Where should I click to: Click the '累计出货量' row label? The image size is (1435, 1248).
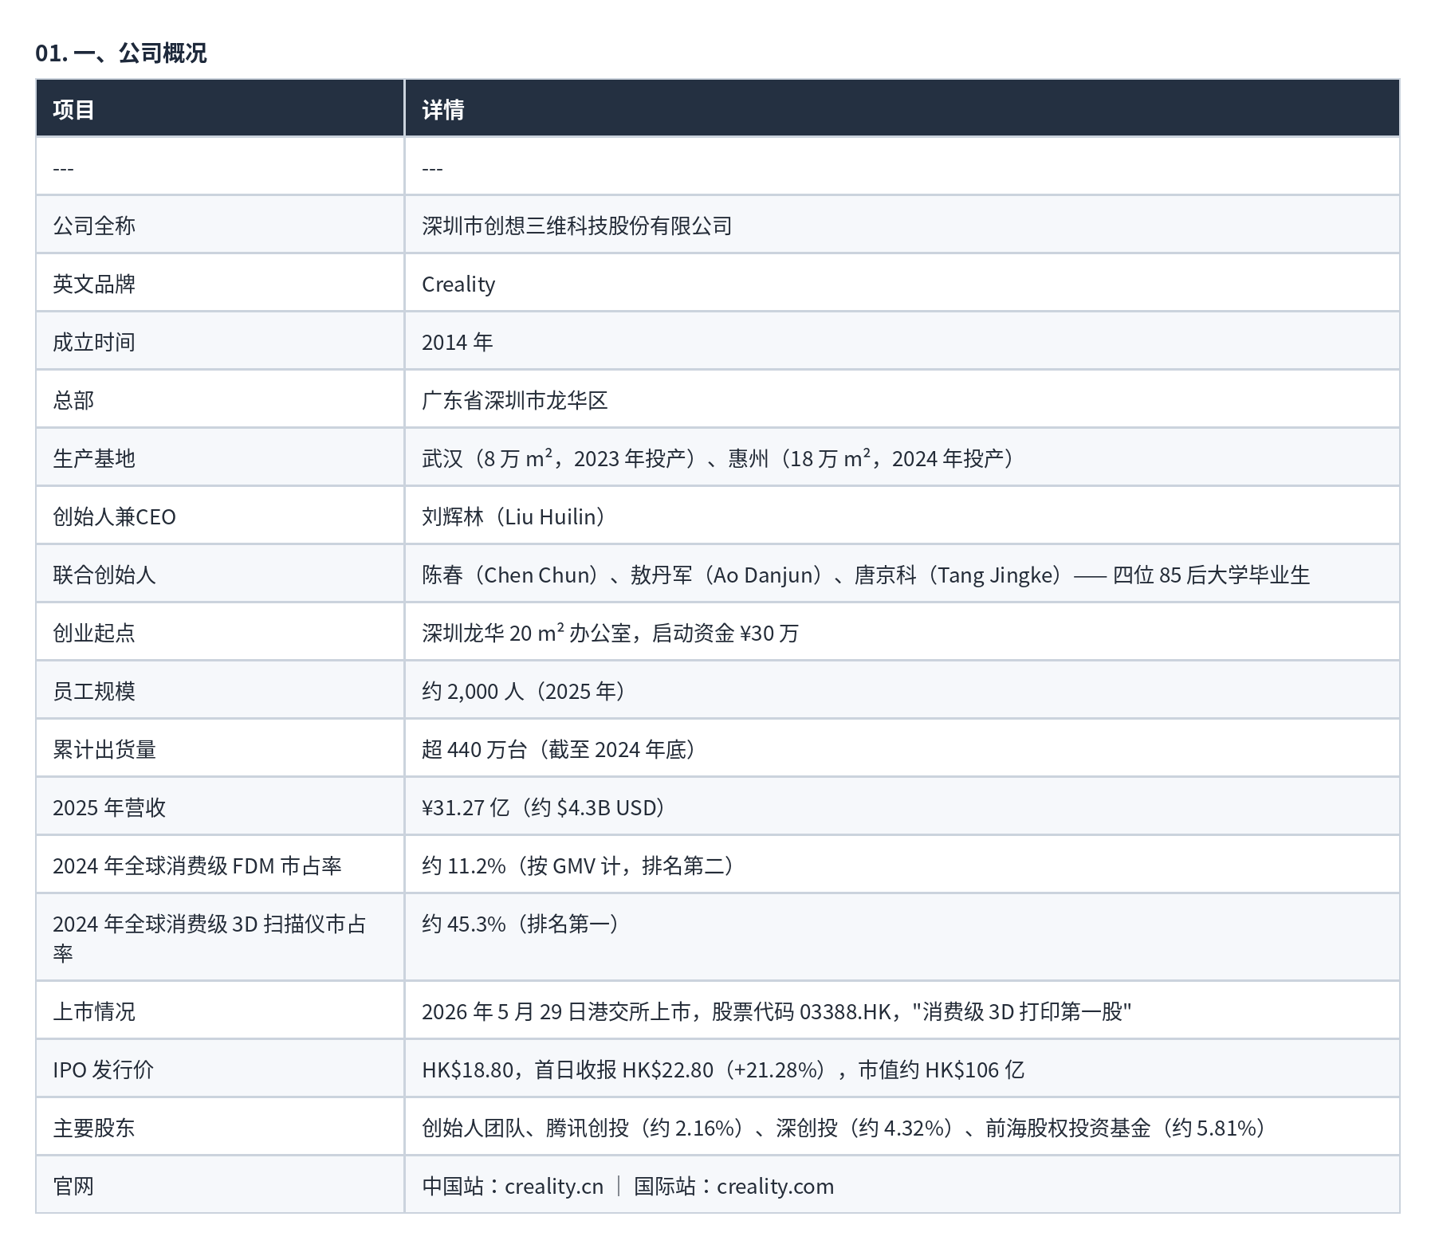tap(220, 748)
